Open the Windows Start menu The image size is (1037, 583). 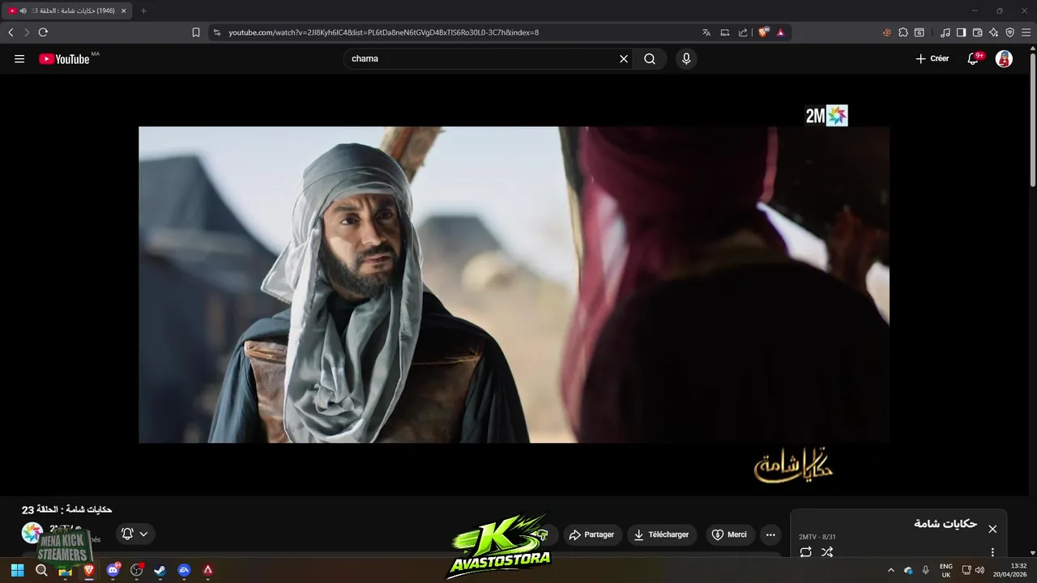point(17,570)
